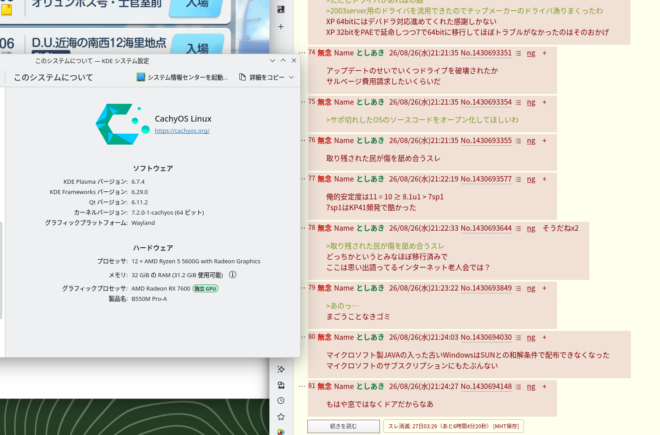
Task: Click the + agree link on post 80
Action: (545, 337)
